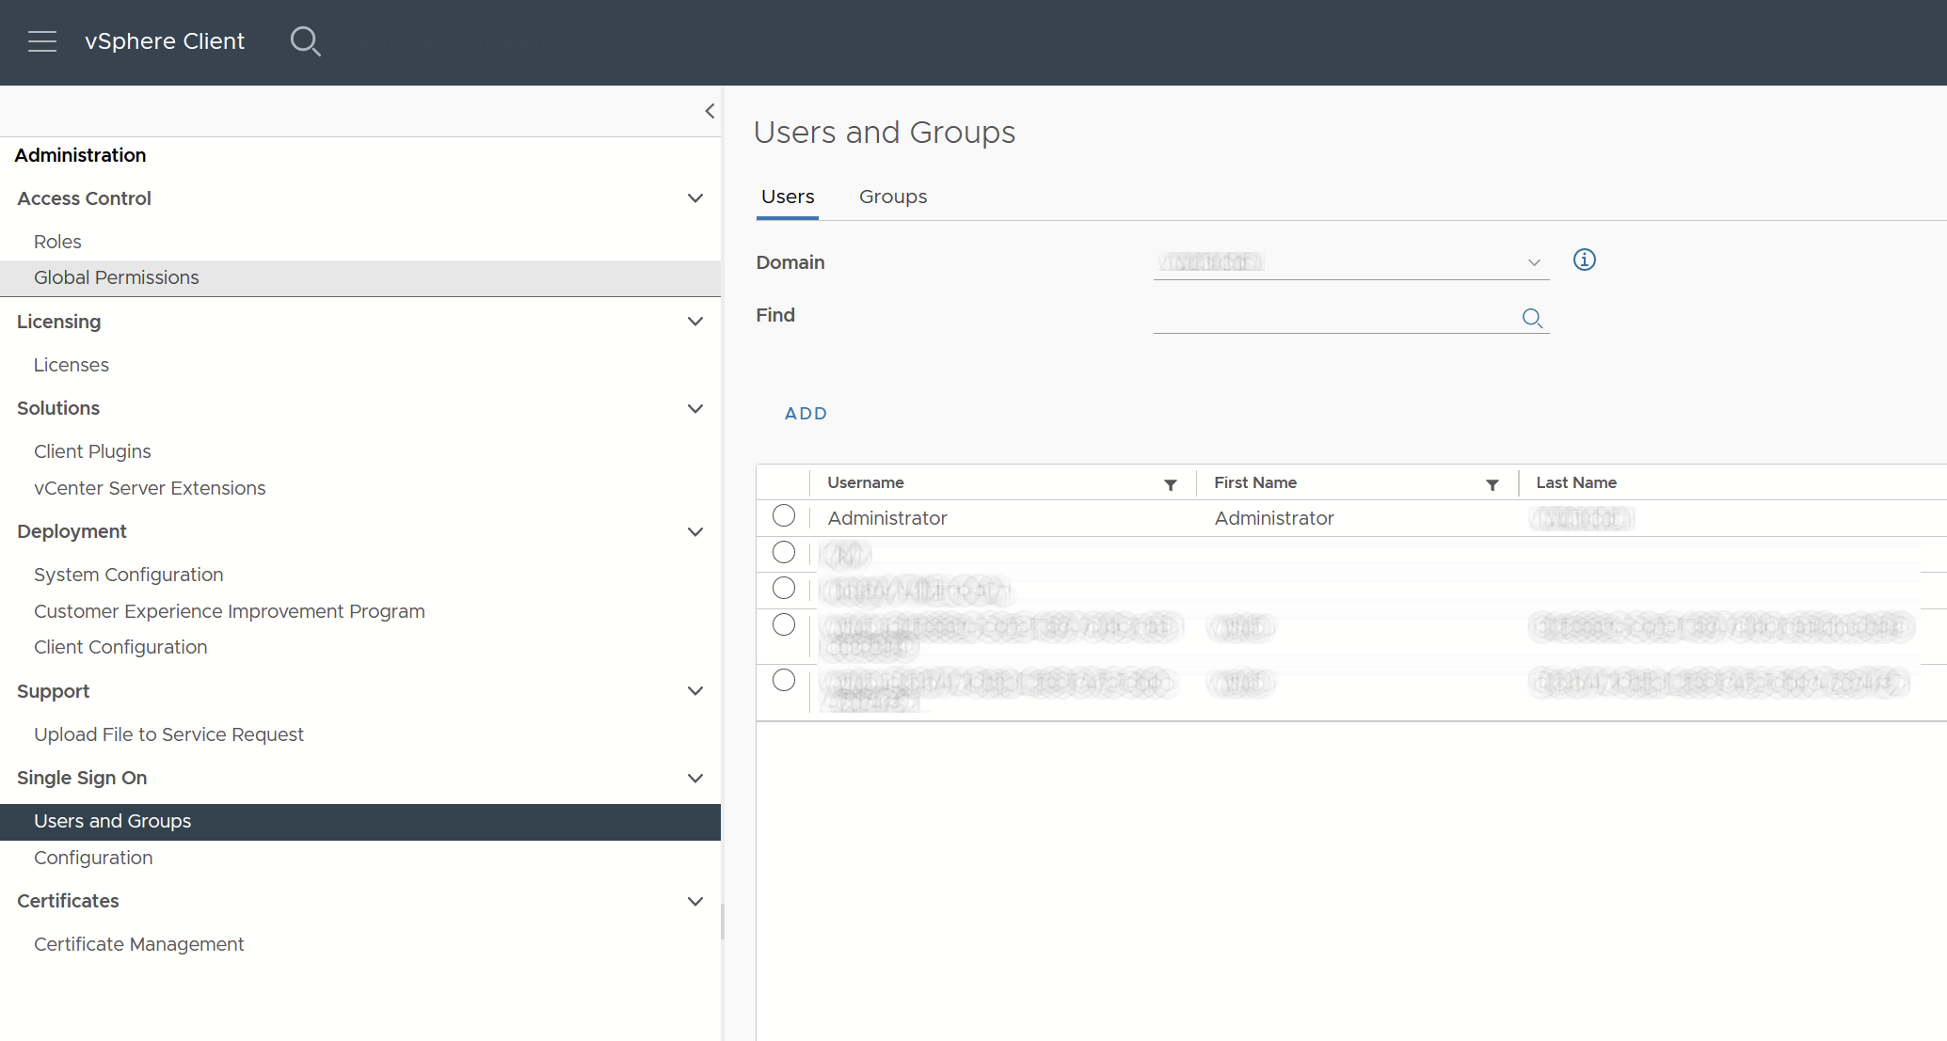Image resolution: width=1947 pixels, height=1041 pixels.
Task: Switch to the Groups tab
Action: [x=892, y=197]
